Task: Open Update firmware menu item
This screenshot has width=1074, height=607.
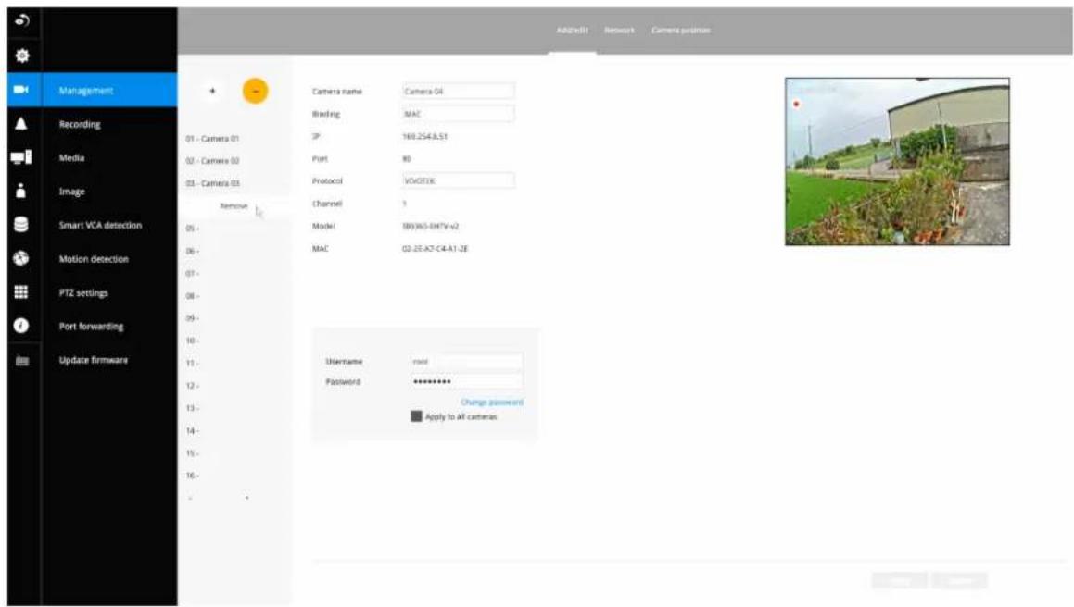Action: click(x=109, y=360)
